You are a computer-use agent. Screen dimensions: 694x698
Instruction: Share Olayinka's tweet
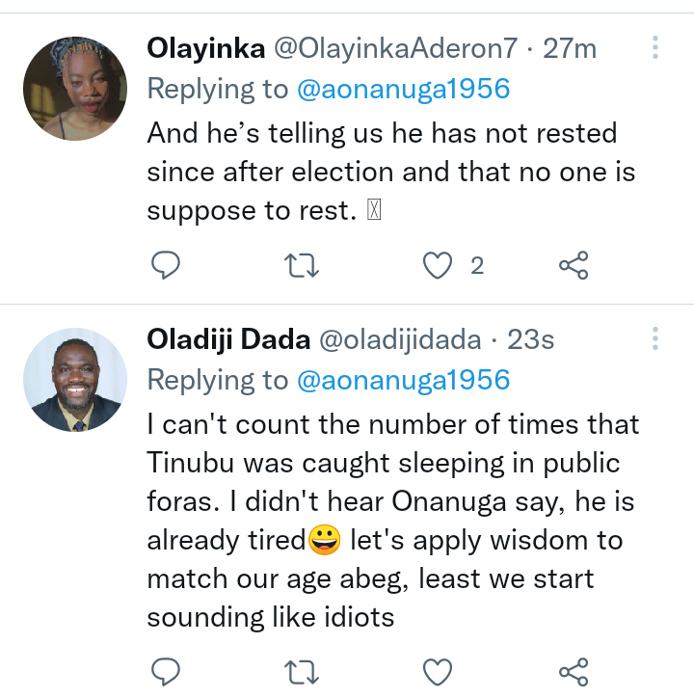pos(574,265)
